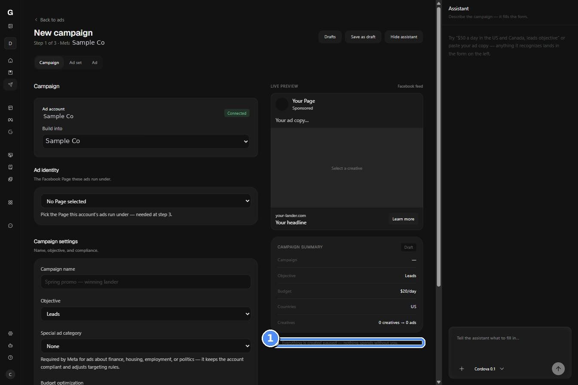Open the robot assistant icon in the sidebar
This screenshot has height=385, width=578.
pyautogui.click(x=10, y=345)
